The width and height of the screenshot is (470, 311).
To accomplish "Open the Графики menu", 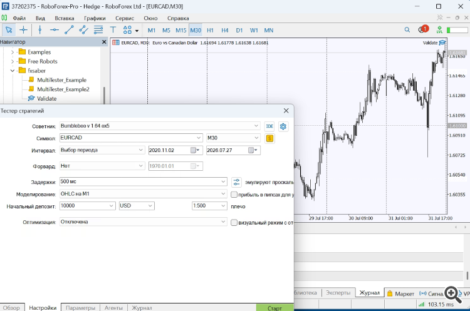I will [x=95, y=18].
